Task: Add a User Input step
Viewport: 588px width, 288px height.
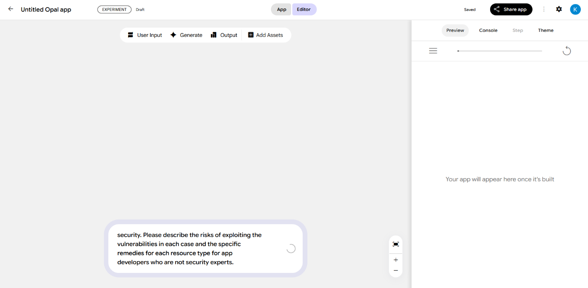Action: (x=144, y=35)
